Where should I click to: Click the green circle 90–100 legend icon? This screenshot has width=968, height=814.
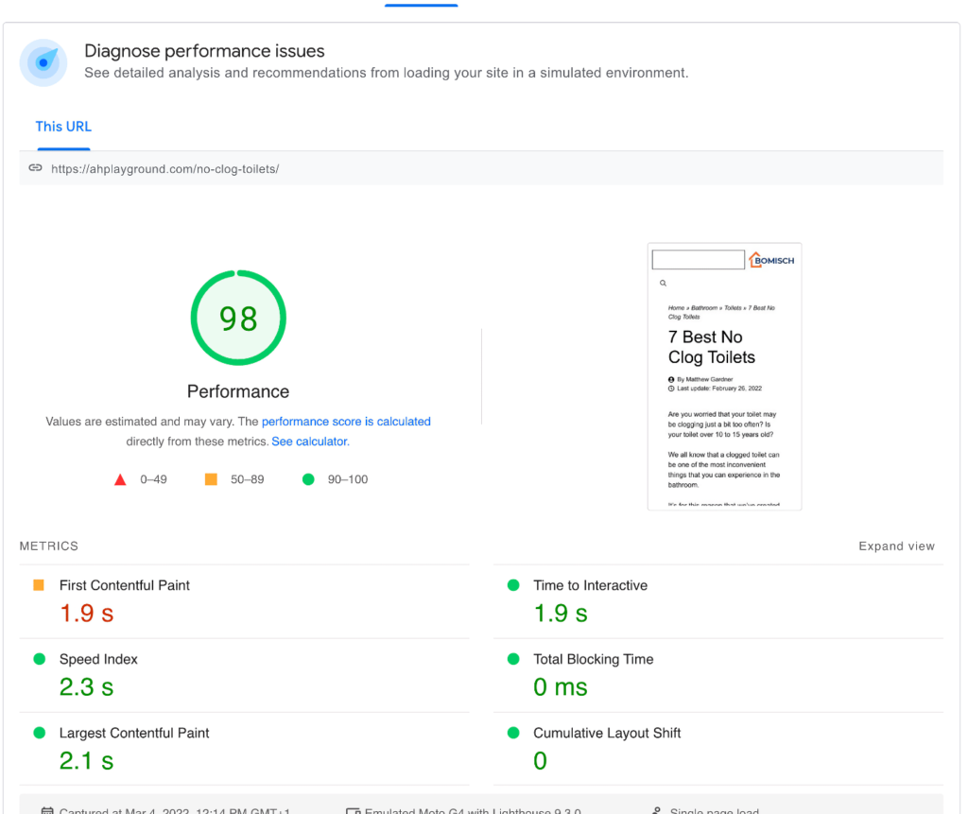pos(307,479)
